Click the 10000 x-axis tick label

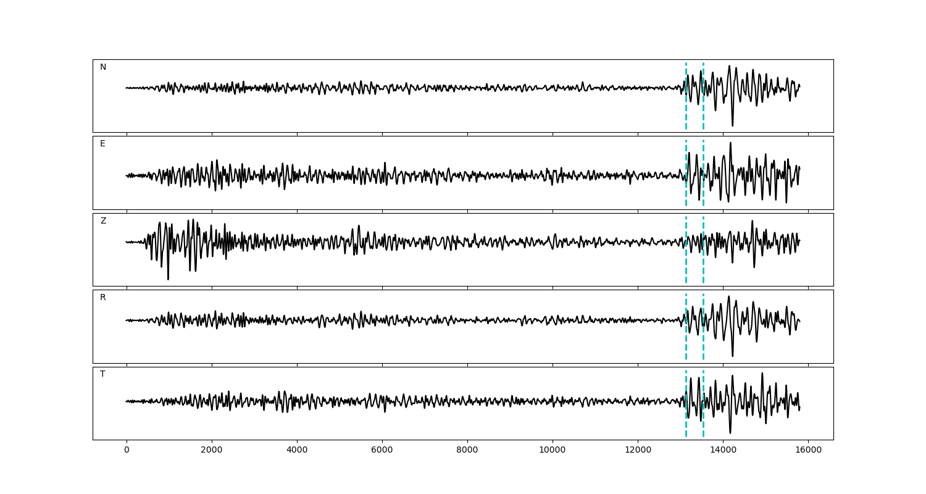(553, 450)
